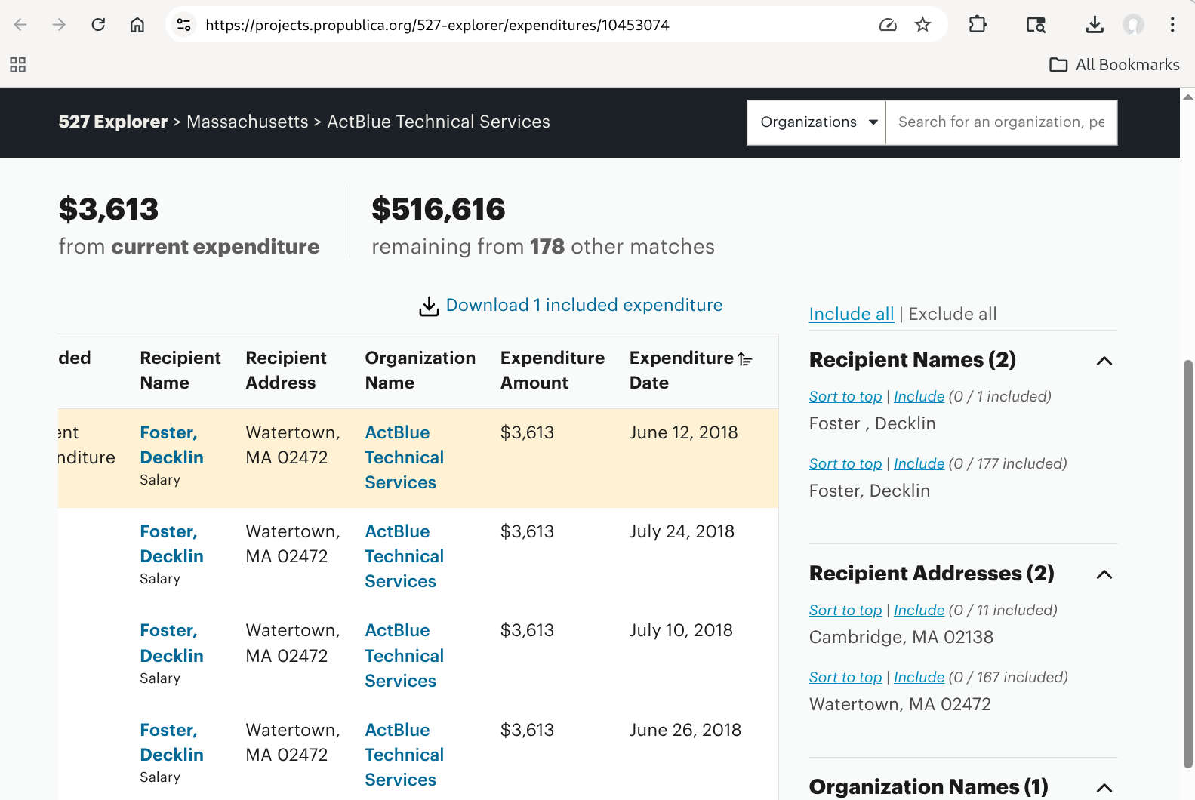This screenshot has width=1195, height=800.
Task: Open the extensions puzzle icon
Action: click(x=978, y=25)
